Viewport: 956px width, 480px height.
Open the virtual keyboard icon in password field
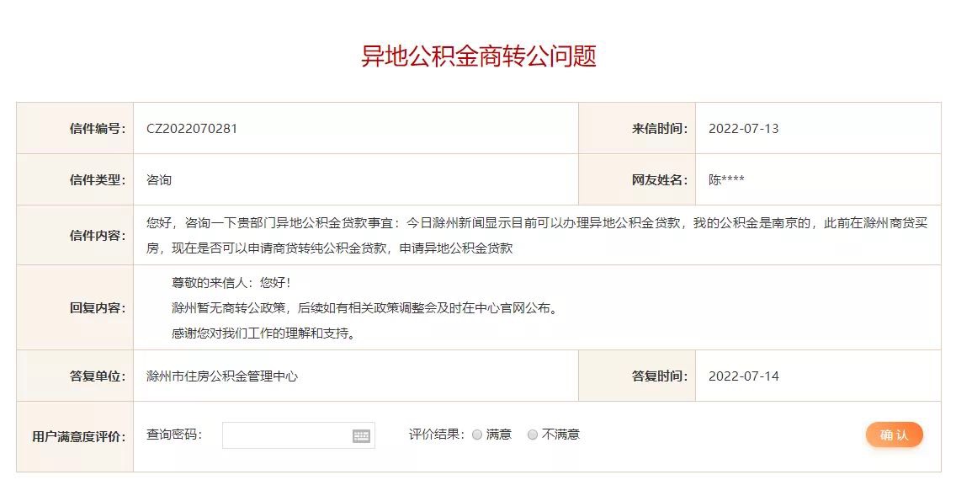point(361,436)
